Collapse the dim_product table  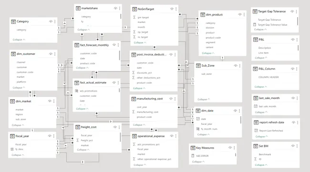click(x=208, y=53)
